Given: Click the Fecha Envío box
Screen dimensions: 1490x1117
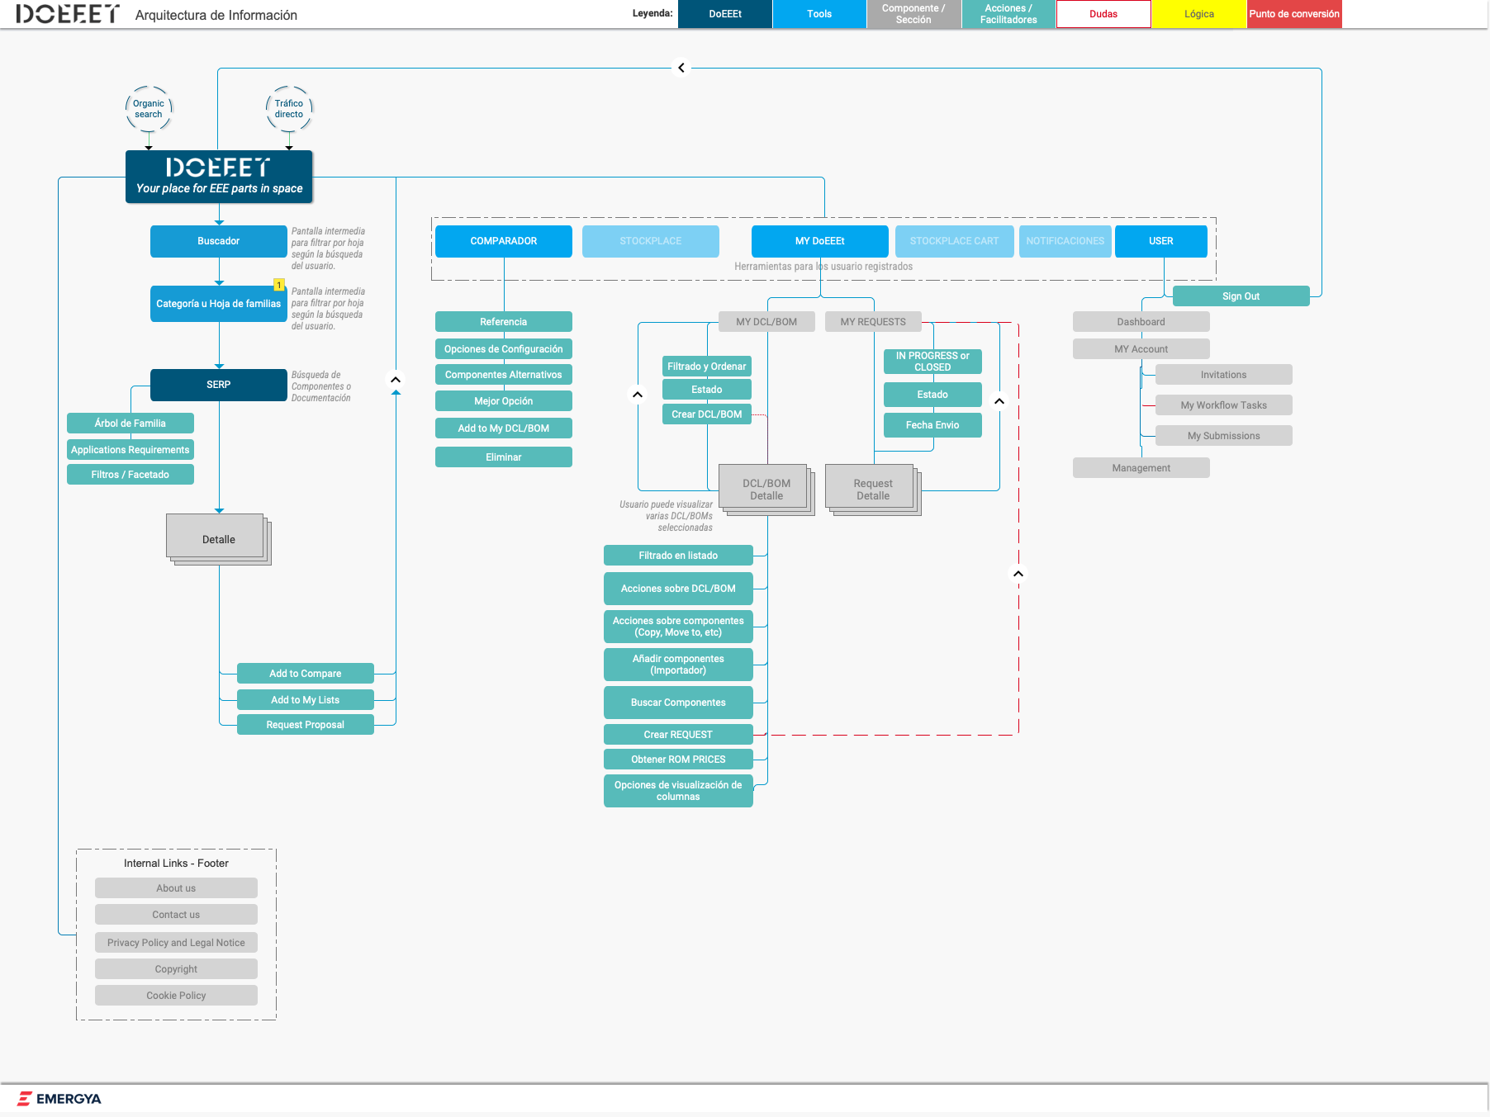Looking at the screenshot, I should [x=932, y=425].
